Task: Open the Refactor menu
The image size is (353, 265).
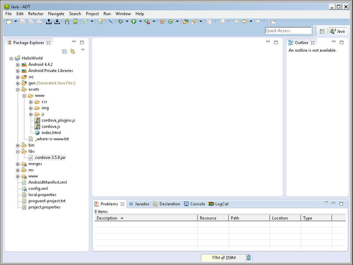Action: [x=36, y=14]
